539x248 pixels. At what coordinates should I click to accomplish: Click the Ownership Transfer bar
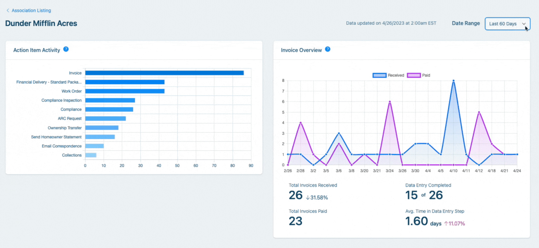(x=102, y=128)
